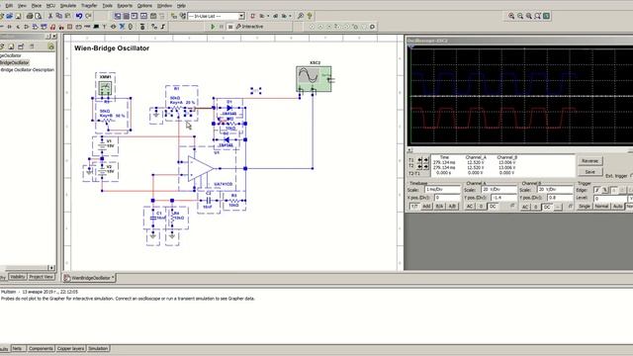Set trigger mode to Auto
Image resolution: width=633 pixels, height=356 pixels.
click(617, 207)
